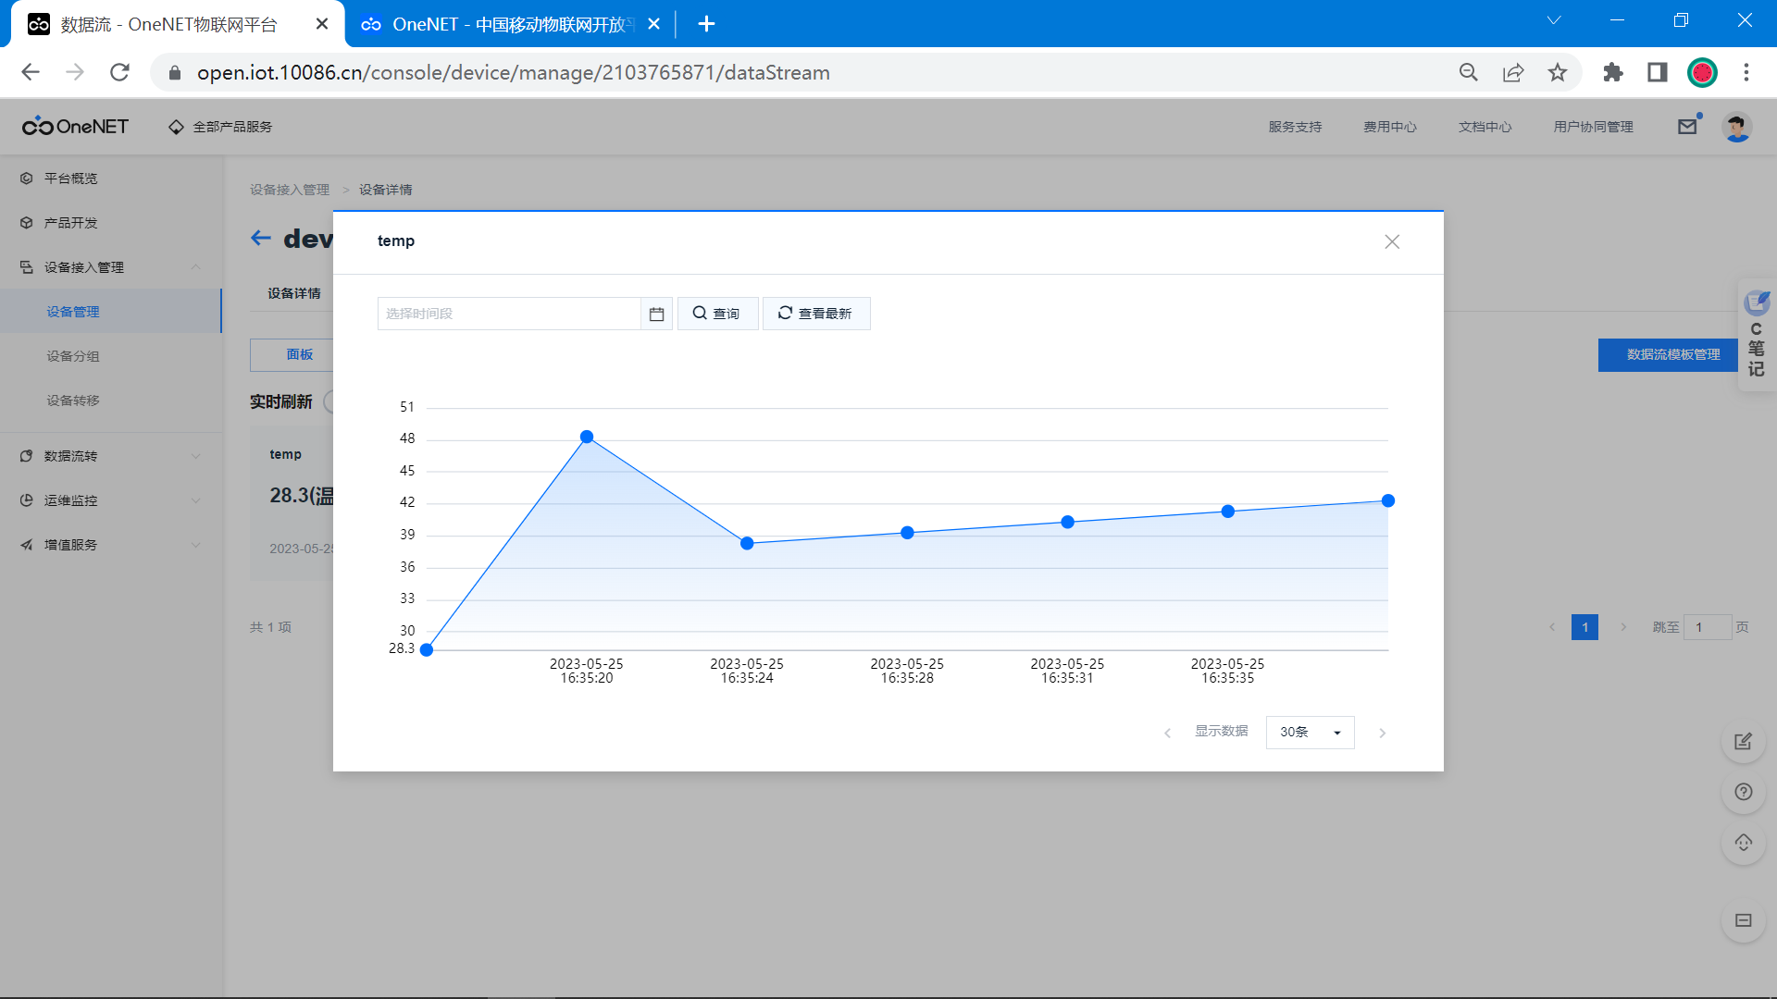The height and width of the screenshot is (999, 1777).
Task: Open the help question mark icon
Action: 1743,792
